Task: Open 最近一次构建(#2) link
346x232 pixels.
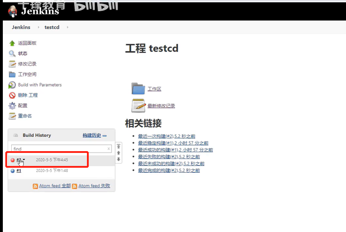Action: pos(166,136)
